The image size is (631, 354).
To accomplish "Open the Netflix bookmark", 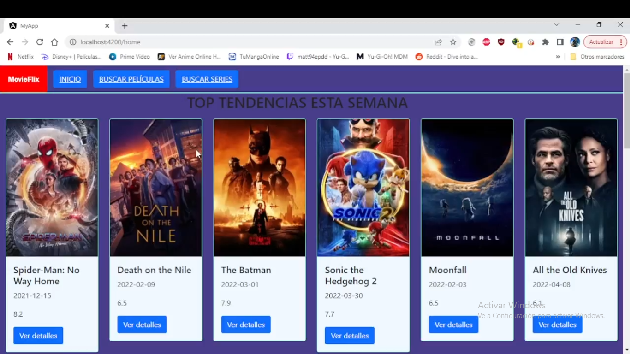I will (20, 57).
